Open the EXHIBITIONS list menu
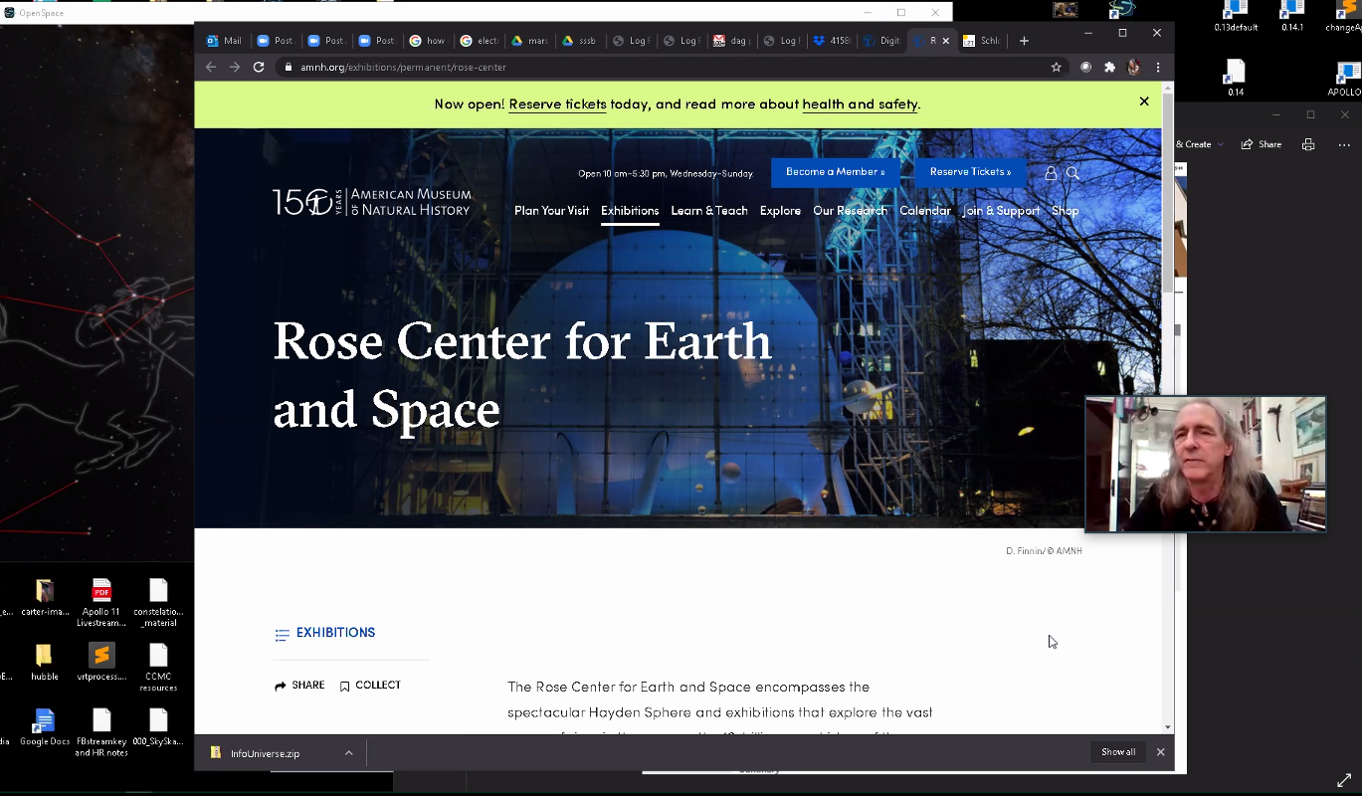Screen dimensions: 1362x796 coord(325,633)
